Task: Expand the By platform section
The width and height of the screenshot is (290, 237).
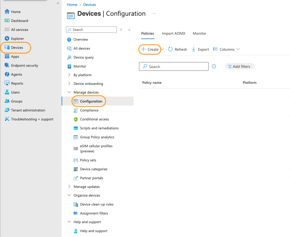Action: 82,75
